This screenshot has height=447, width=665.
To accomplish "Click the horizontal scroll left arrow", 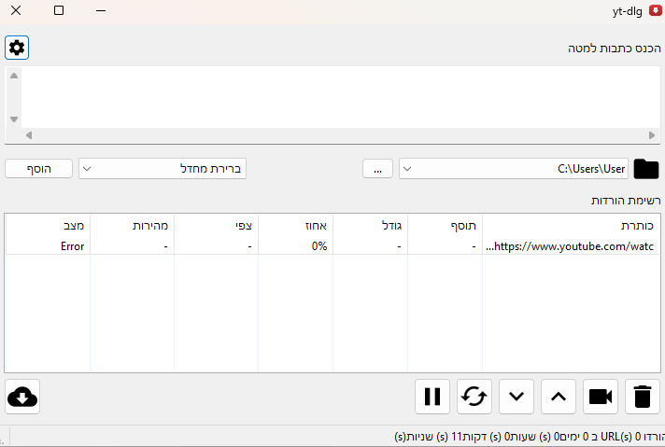I will pos(29,135).
